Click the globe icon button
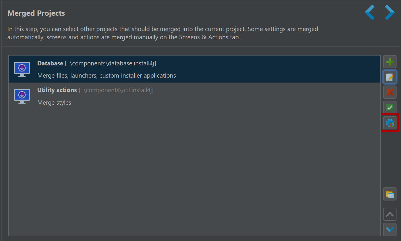This screenshot has width=401, height=241. click(390, 123)
